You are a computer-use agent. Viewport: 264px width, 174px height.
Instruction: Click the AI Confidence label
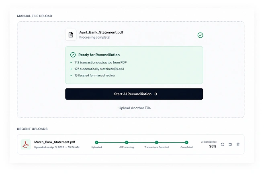click(209, 142)
